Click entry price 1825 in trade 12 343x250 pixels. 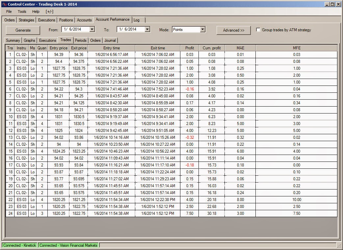pos(59,131)
